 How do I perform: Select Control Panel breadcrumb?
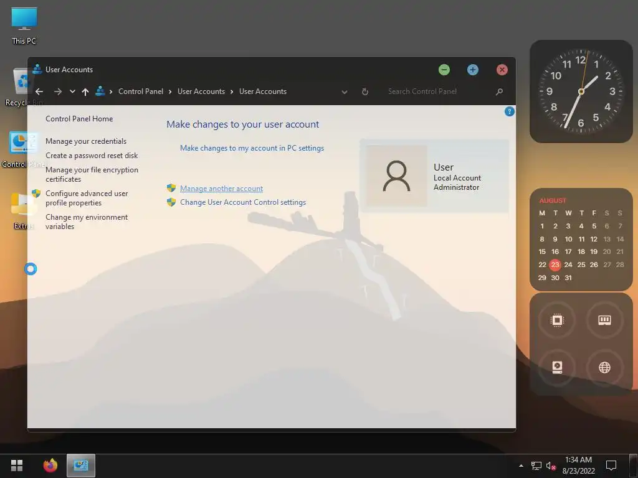pos(141,91)
